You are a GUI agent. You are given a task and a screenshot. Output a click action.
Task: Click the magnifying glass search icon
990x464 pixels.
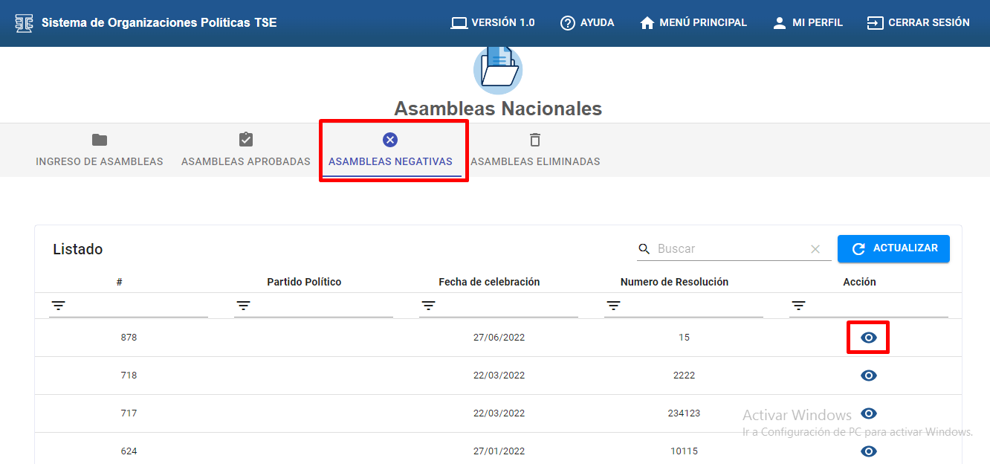(x=644, y=249)
